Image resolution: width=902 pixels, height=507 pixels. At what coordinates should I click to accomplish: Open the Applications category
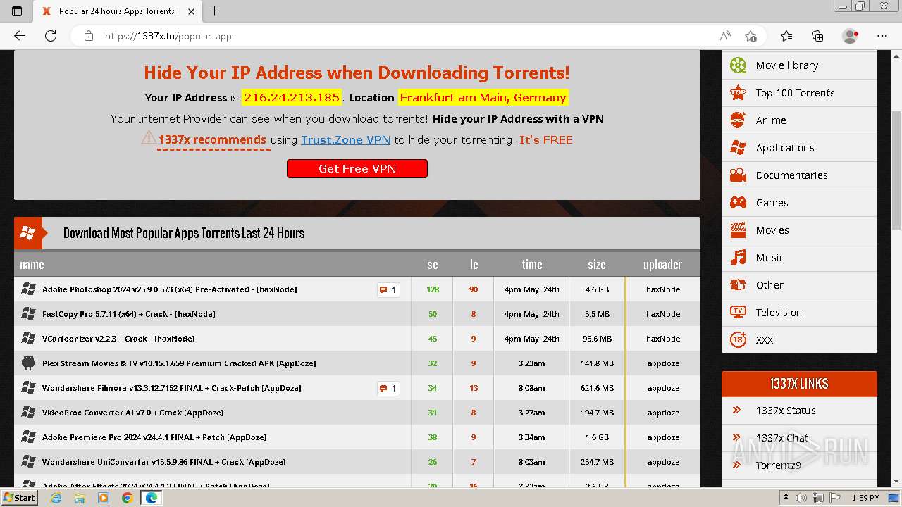pos(785,148)
